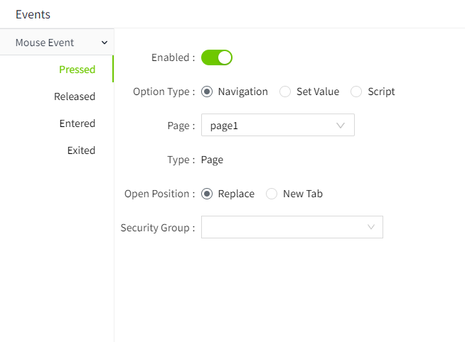Click the Mouse Event section header

(45, 43)
